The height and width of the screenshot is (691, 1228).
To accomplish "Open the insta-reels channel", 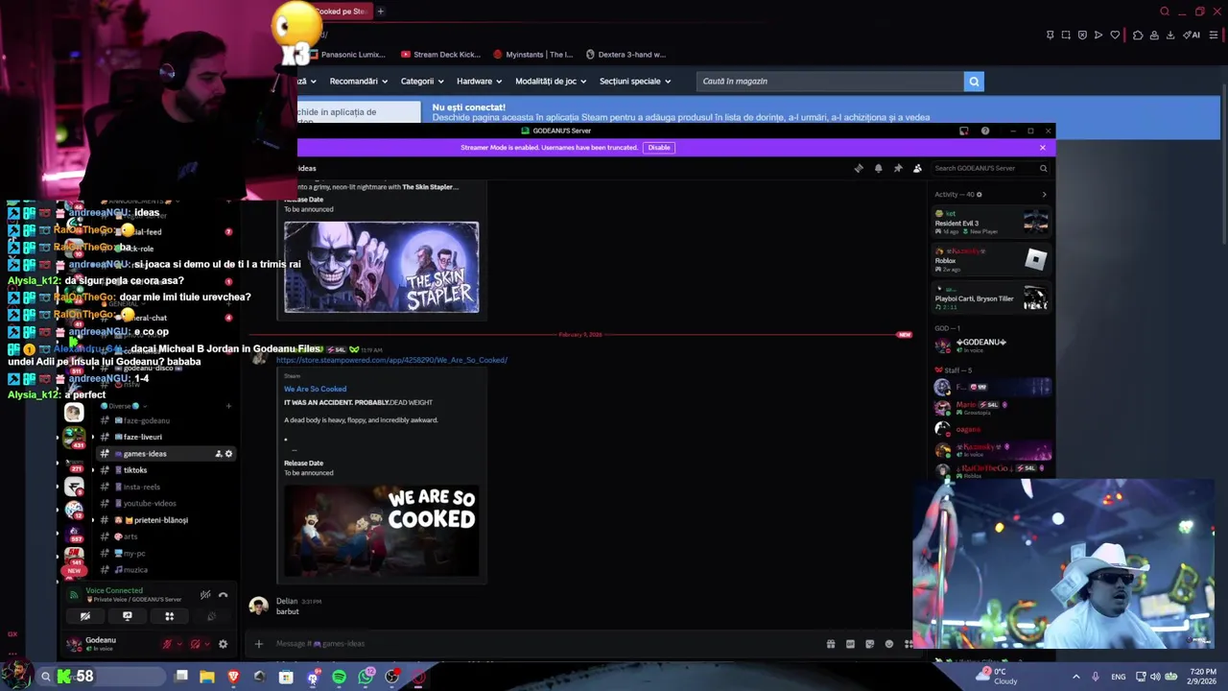I will point(144,487).
